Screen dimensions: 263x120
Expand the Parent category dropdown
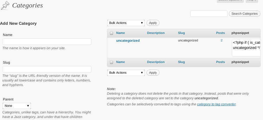[x=17, y=106]
